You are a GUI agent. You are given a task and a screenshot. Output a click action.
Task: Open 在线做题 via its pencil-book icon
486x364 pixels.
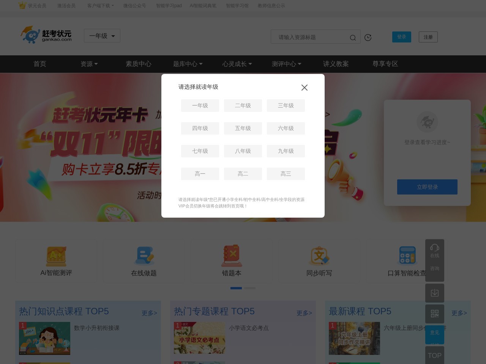[x=144, y=256]
